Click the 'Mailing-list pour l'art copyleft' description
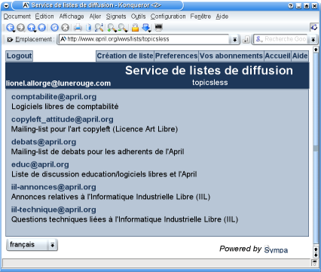321x272 pixels. 94,129
